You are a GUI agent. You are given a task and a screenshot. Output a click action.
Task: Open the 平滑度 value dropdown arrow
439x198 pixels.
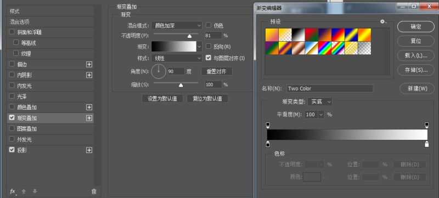coord(320,115)
